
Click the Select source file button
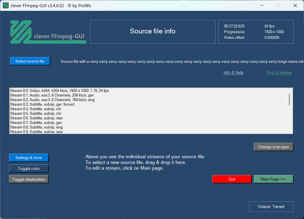point(30,61)
